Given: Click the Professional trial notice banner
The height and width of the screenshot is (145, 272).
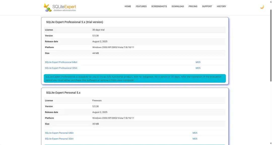Looking at the screenshot, I should pyautogui.click(x=135, y=78).
